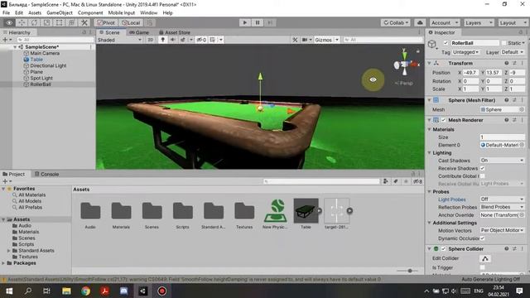Switch to the Console tab
Viewport: 530px width, 298px height.
click(x=46, y=175)
